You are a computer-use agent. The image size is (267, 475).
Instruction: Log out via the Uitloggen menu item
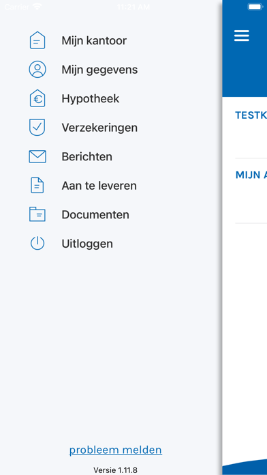(87, 244)
